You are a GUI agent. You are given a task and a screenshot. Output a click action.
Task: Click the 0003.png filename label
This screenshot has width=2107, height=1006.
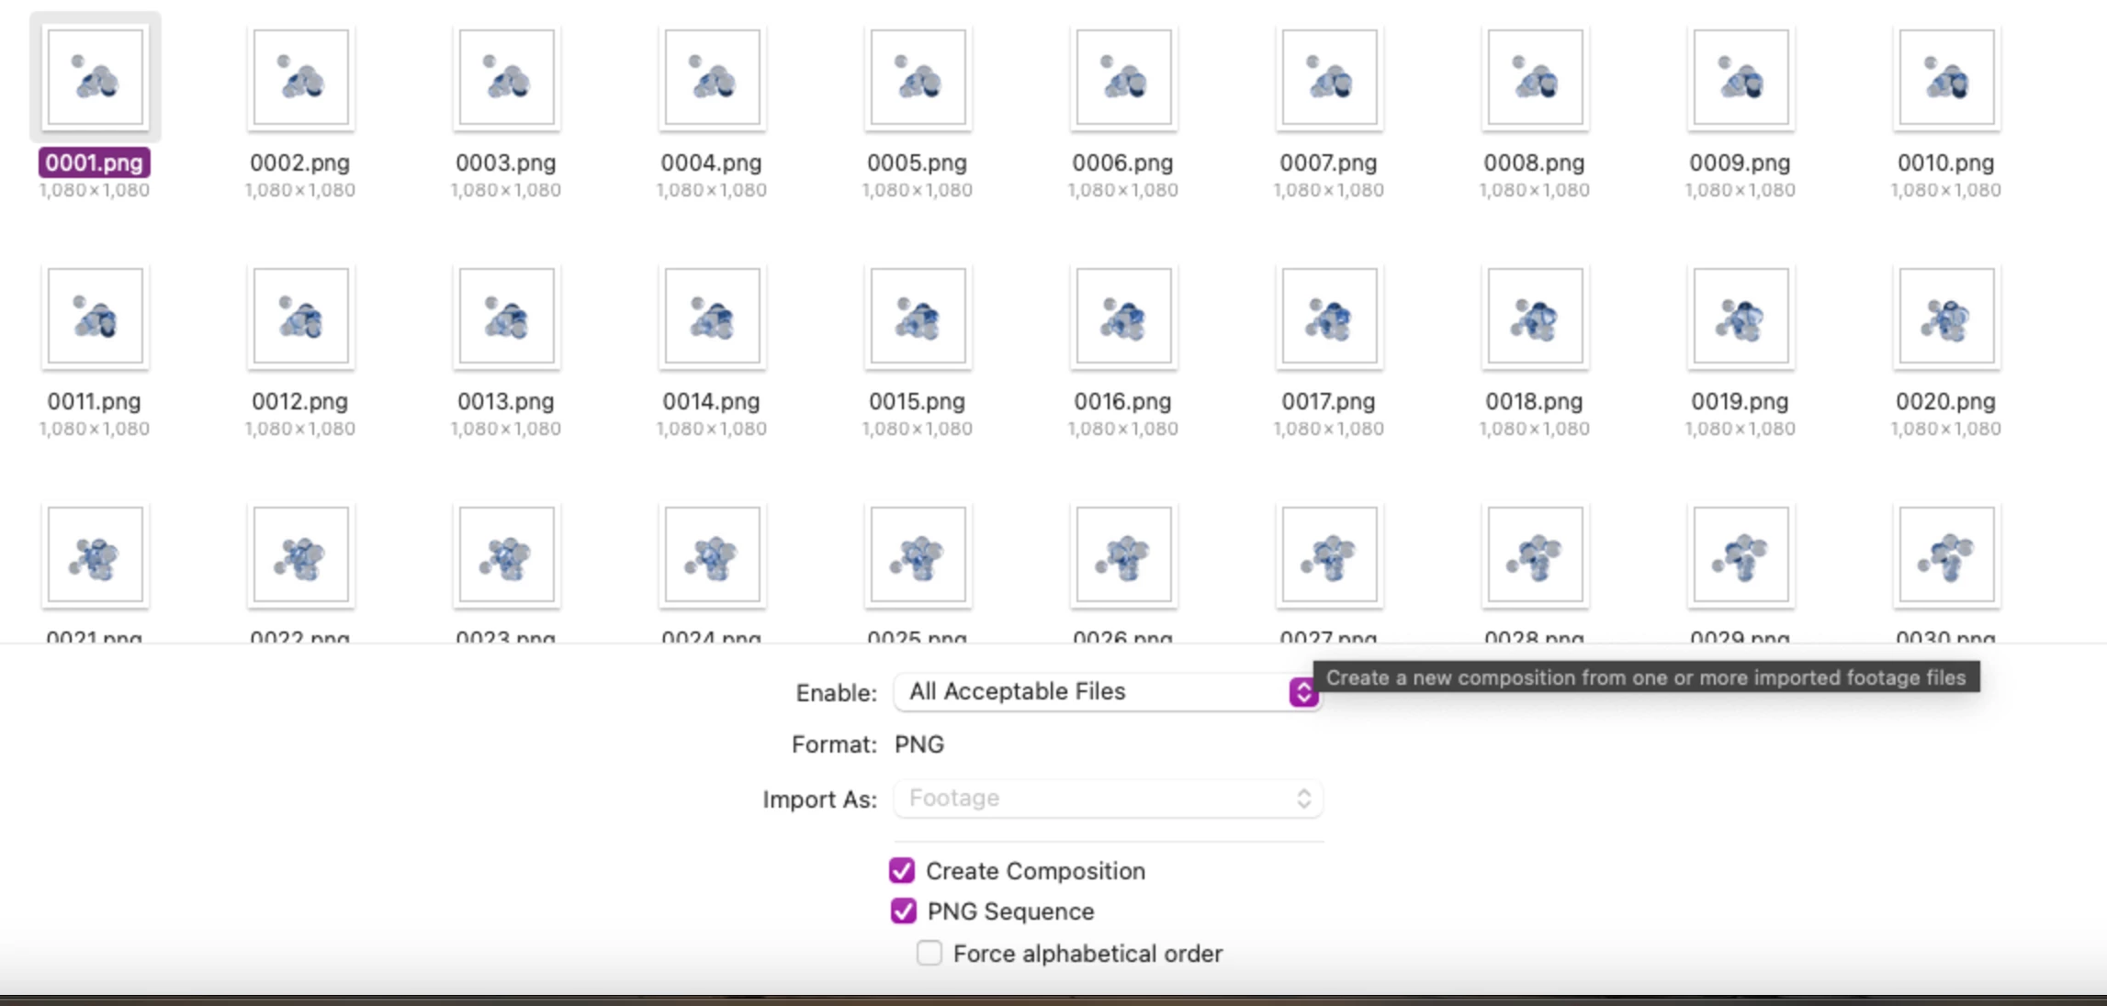(506, 163)
